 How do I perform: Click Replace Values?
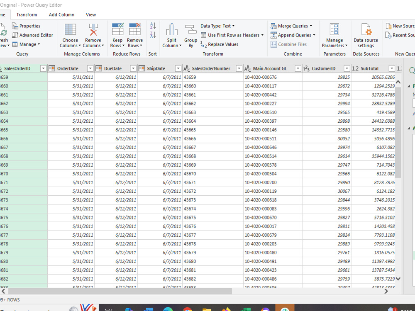click(x=220, y=44)
